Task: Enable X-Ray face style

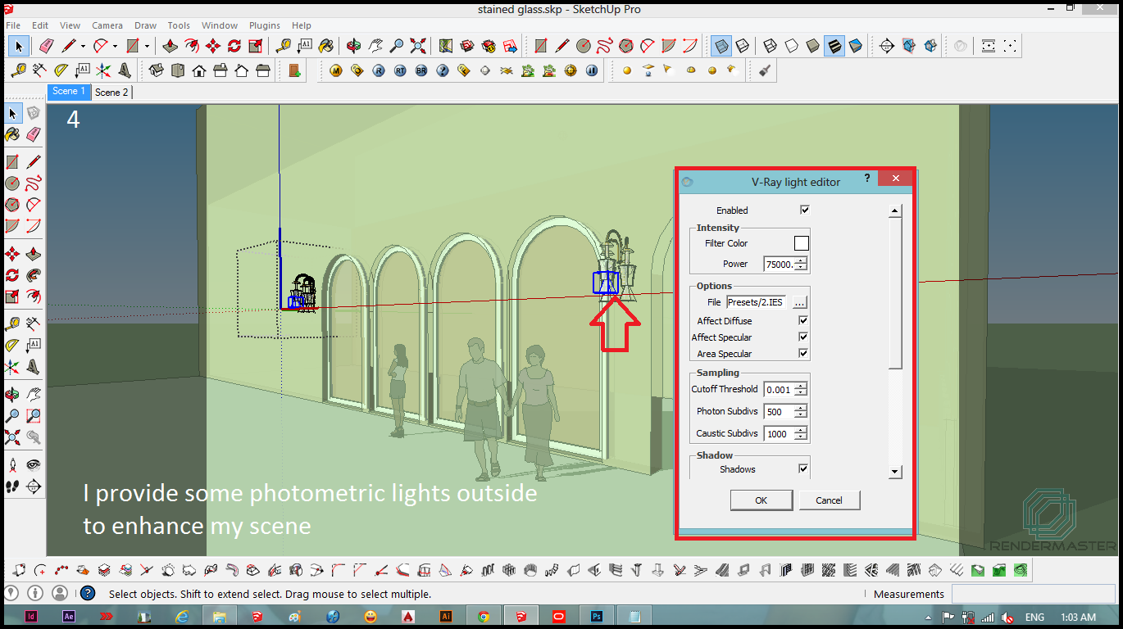Action: pyautogui.click(x=721, y=46)
